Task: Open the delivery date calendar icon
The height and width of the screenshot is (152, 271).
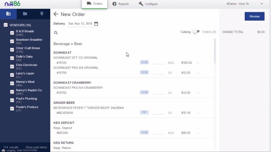Action: coord(96,24)
